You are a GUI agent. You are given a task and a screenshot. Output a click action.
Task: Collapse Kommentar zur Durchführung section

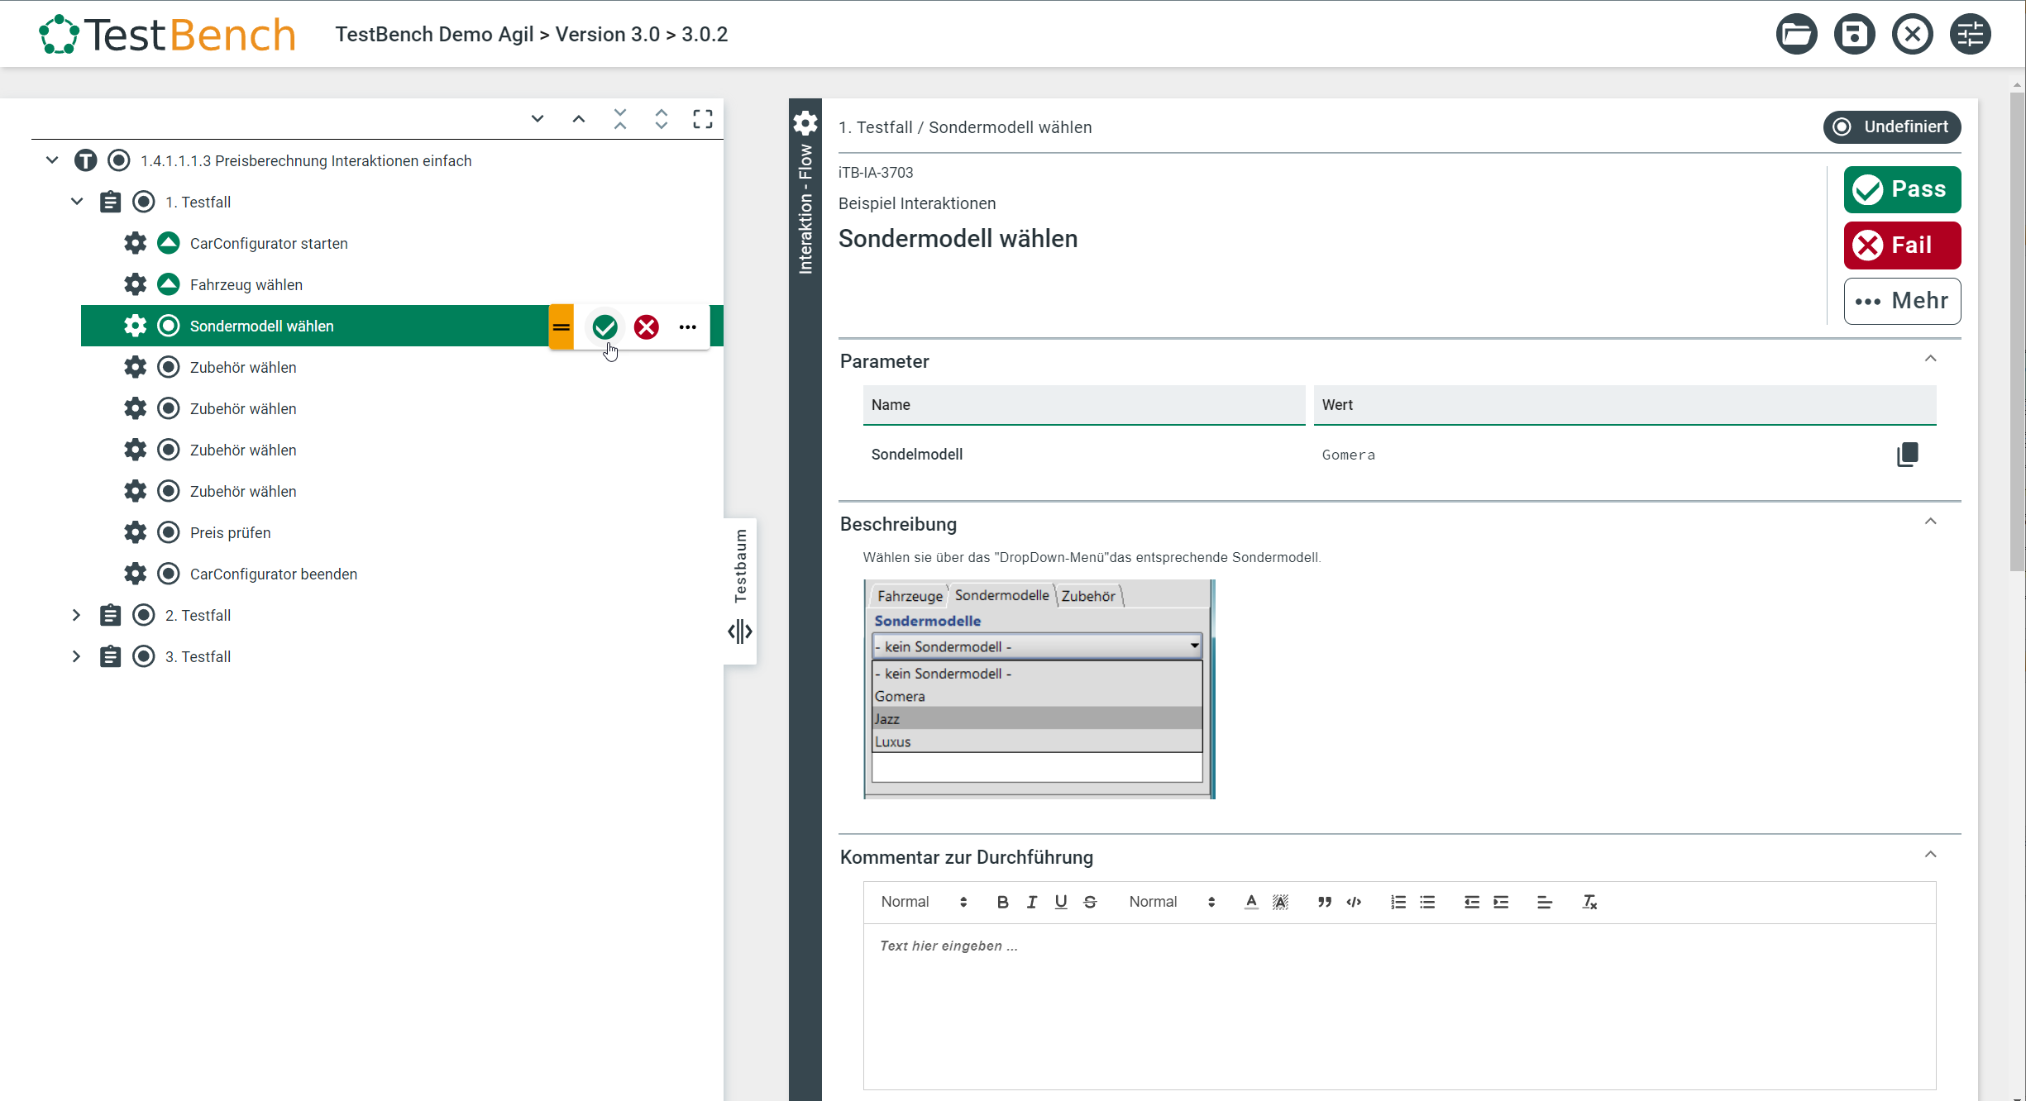click(x=1931, y=855)
